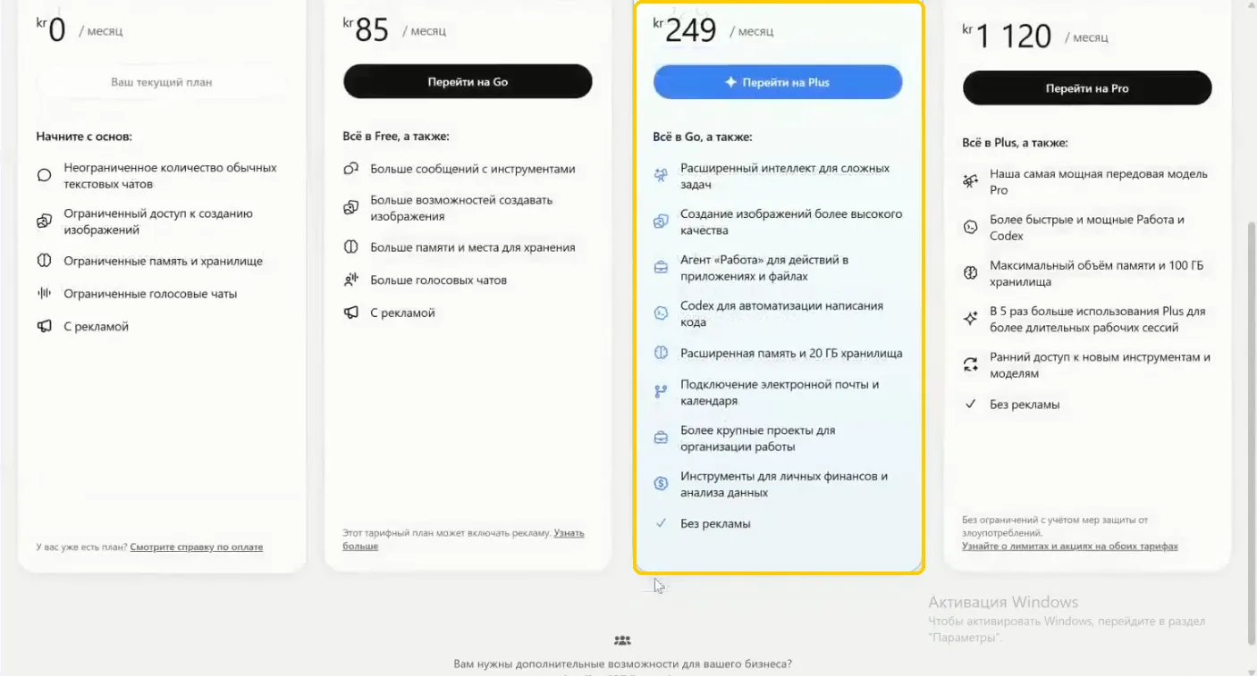Click the Перейти на Pro button
The height and width of the screenshot is (676, 1257).
click(1087, 88)
